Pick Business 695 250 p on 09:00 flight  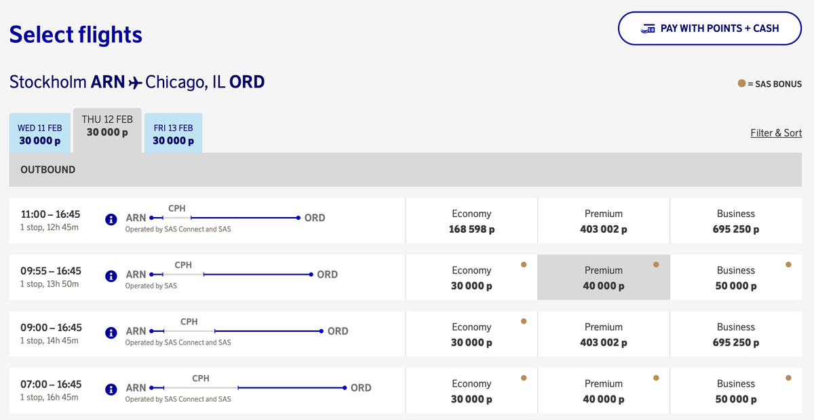click(x=736, y=335)
